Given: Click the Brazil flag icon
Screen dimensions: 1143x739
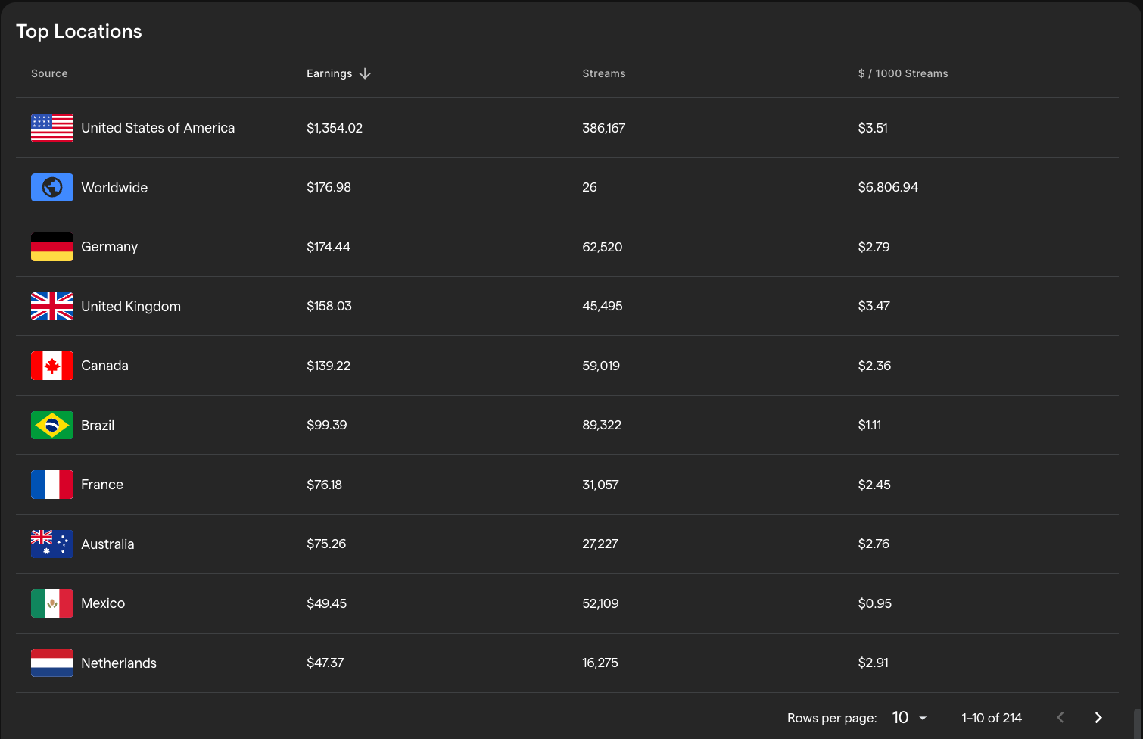Looking at the screenshot, I should pyautogui.click(x=52, y=425).
